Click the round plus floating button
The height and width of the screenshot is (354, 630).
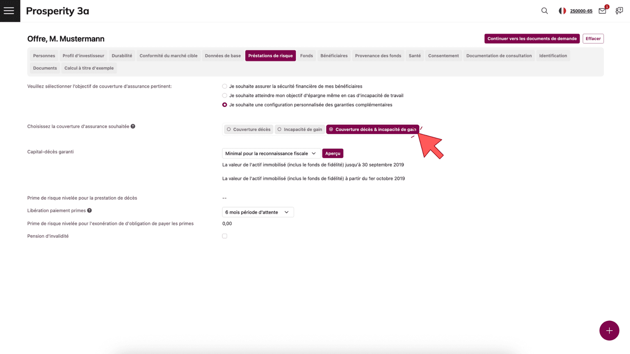click(609, 330)
